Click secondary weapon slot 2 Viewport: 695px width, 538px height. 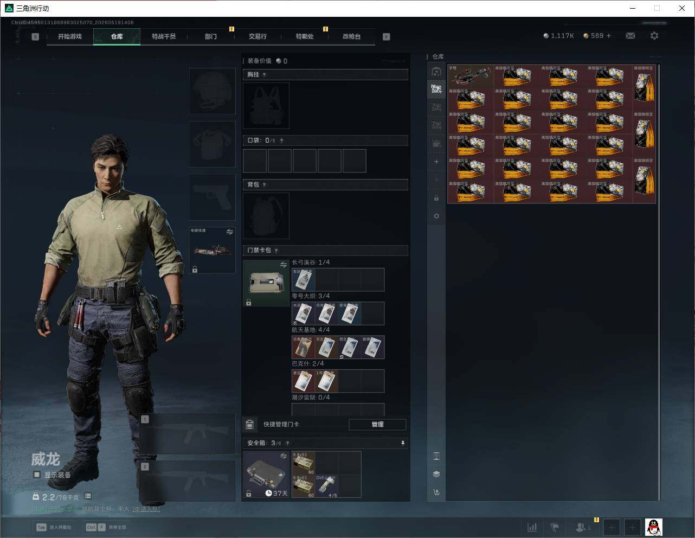tap(188, 481)
